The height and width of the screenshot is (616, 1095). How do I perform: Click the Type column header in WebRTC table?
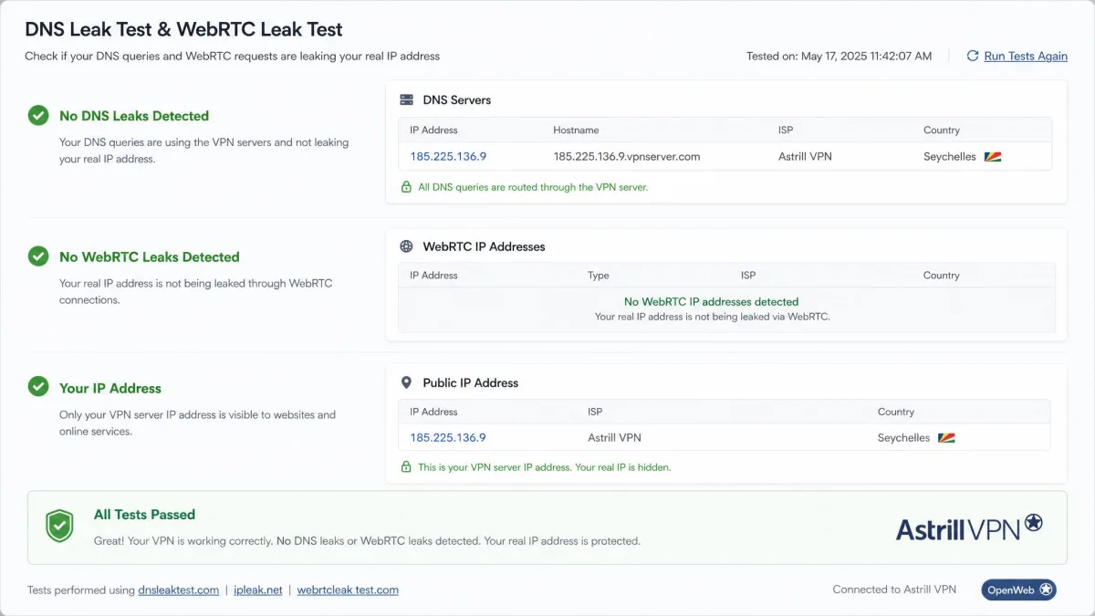pos(599,276)
